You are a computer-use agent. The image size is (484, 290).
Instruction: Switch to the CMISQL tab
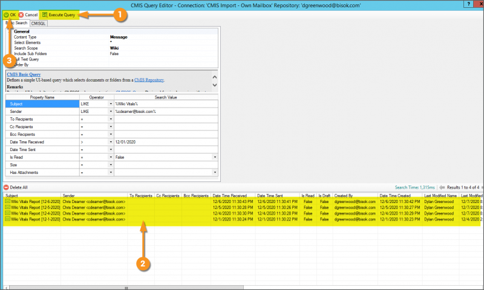(x=38, y=24)
